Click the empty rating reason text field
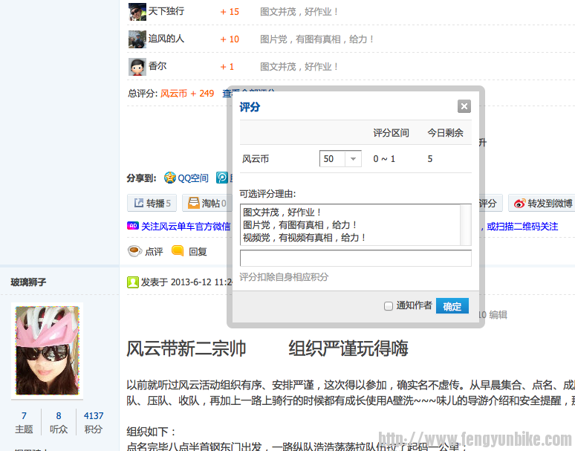The image size is (575, 451). coord(356,258)
